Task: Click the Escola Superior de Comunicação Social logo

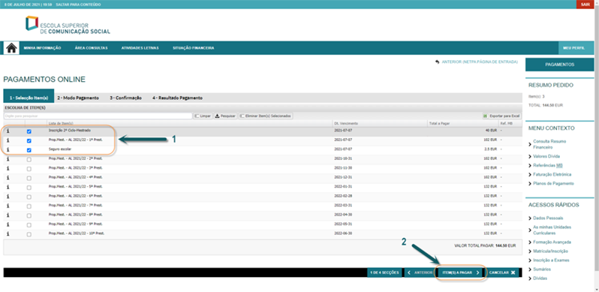Action: click(68, 25)
